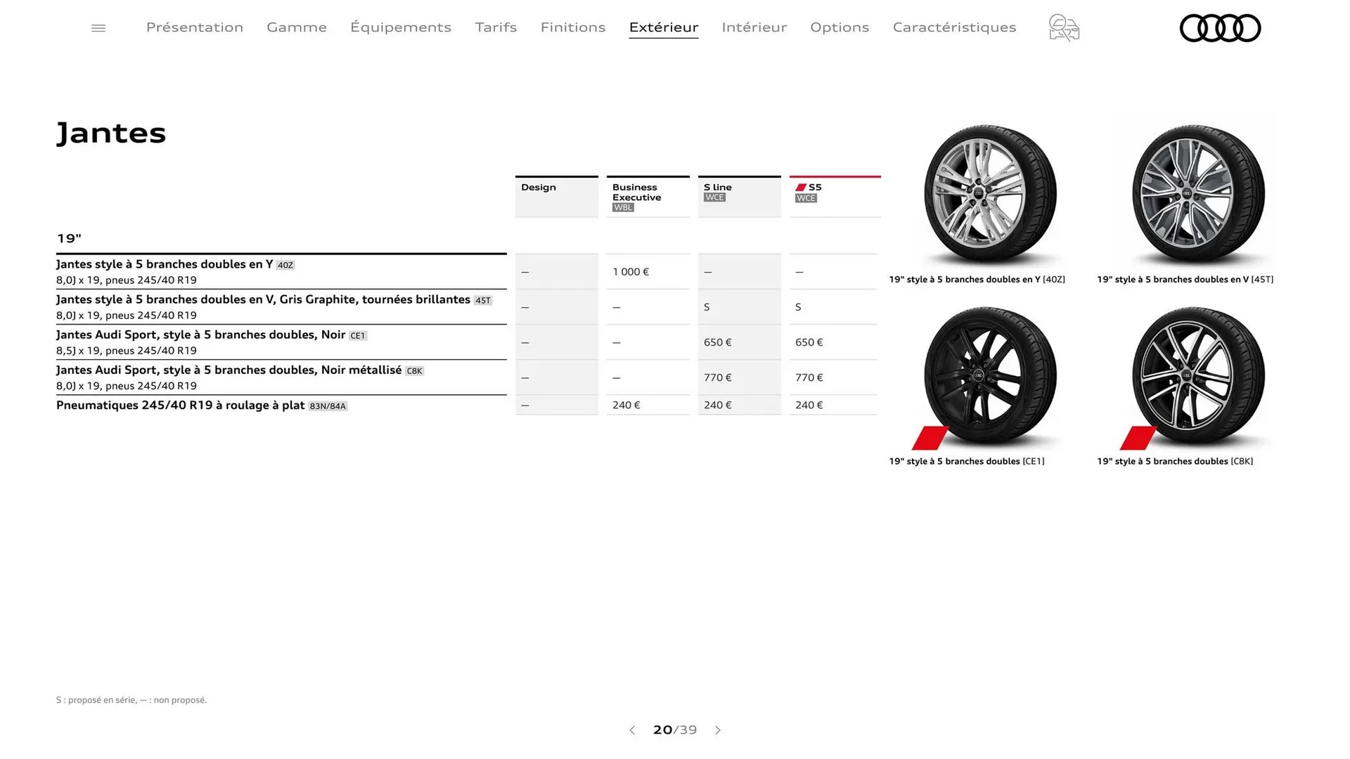1350x759 pixels.
Task: Navigate to the Tarifs section
Action: coord(496,27)
